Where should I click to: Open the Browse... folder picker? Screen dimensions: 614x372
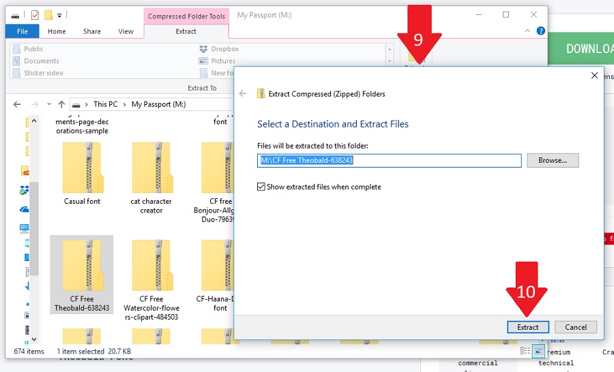[552, 160]
